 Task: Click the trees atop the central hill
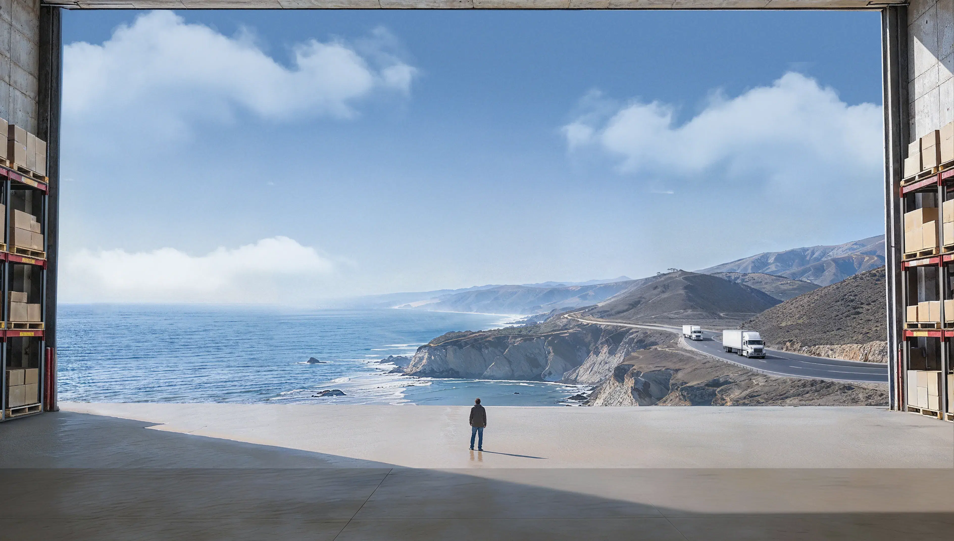(x=672, y=270)
